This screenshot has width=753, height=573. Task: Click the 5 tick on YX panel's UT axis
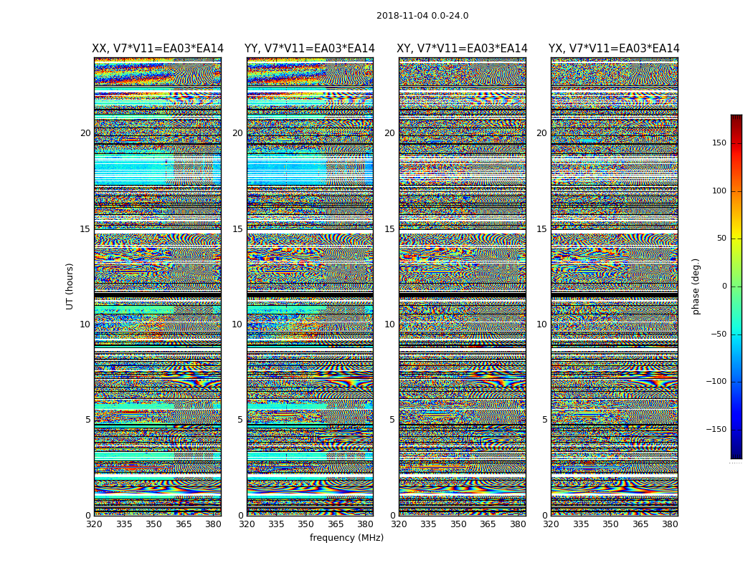point(544,420)
